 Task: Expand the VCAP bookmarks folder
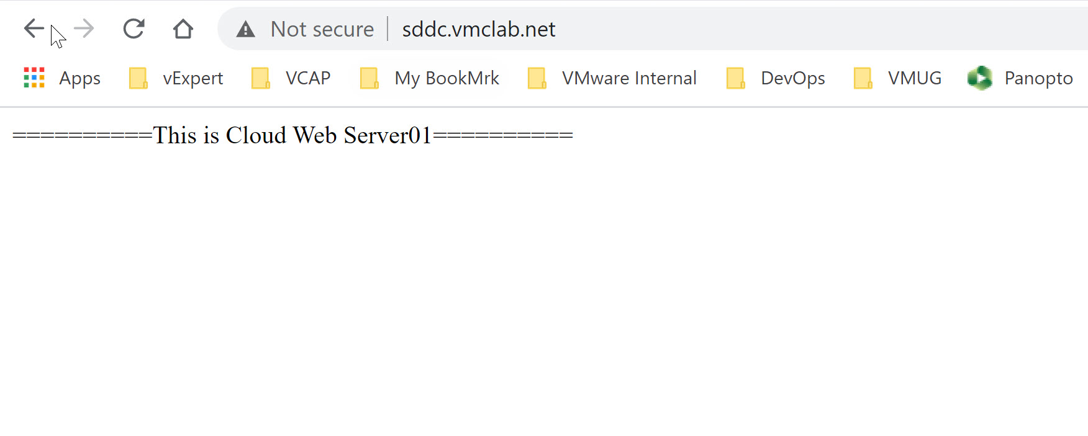(x=307, y=78)
